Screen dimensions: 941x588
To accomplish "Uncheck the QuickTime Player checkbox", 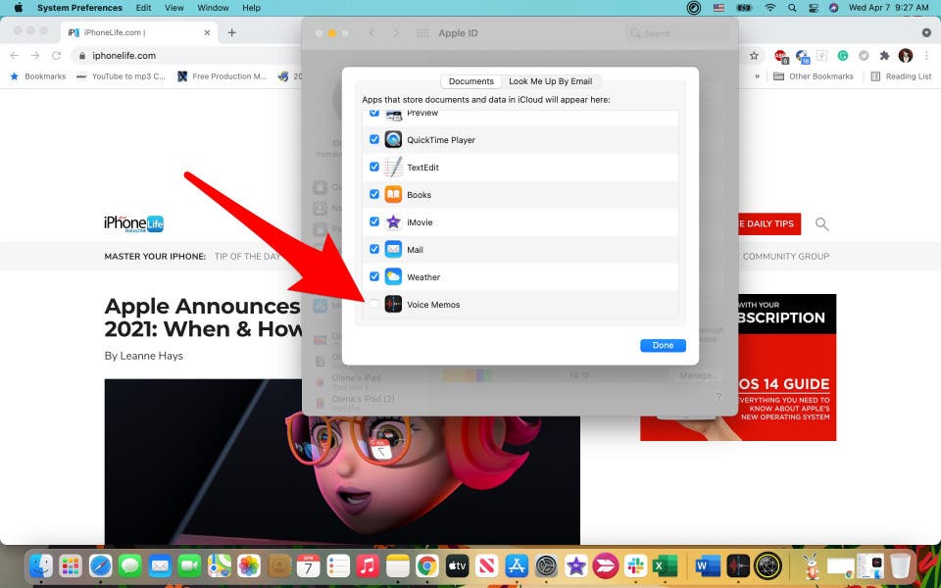I will pos(373,139).
